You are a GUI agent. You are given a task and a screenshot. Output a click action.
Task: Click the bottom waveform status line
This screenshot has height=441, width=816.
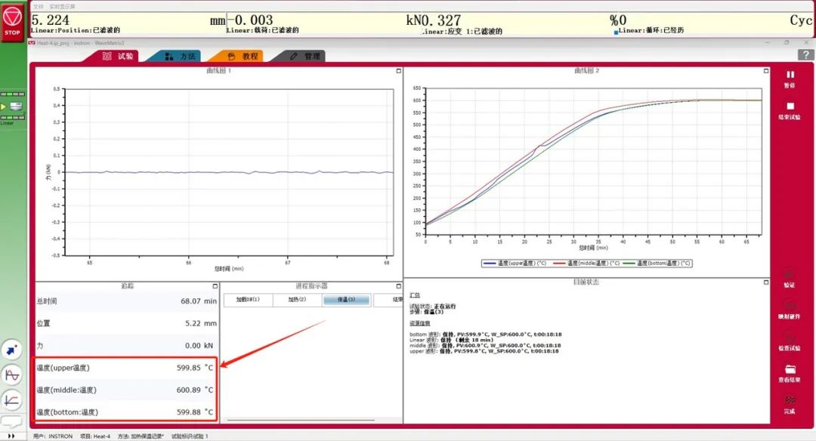(x=486, y=335)
